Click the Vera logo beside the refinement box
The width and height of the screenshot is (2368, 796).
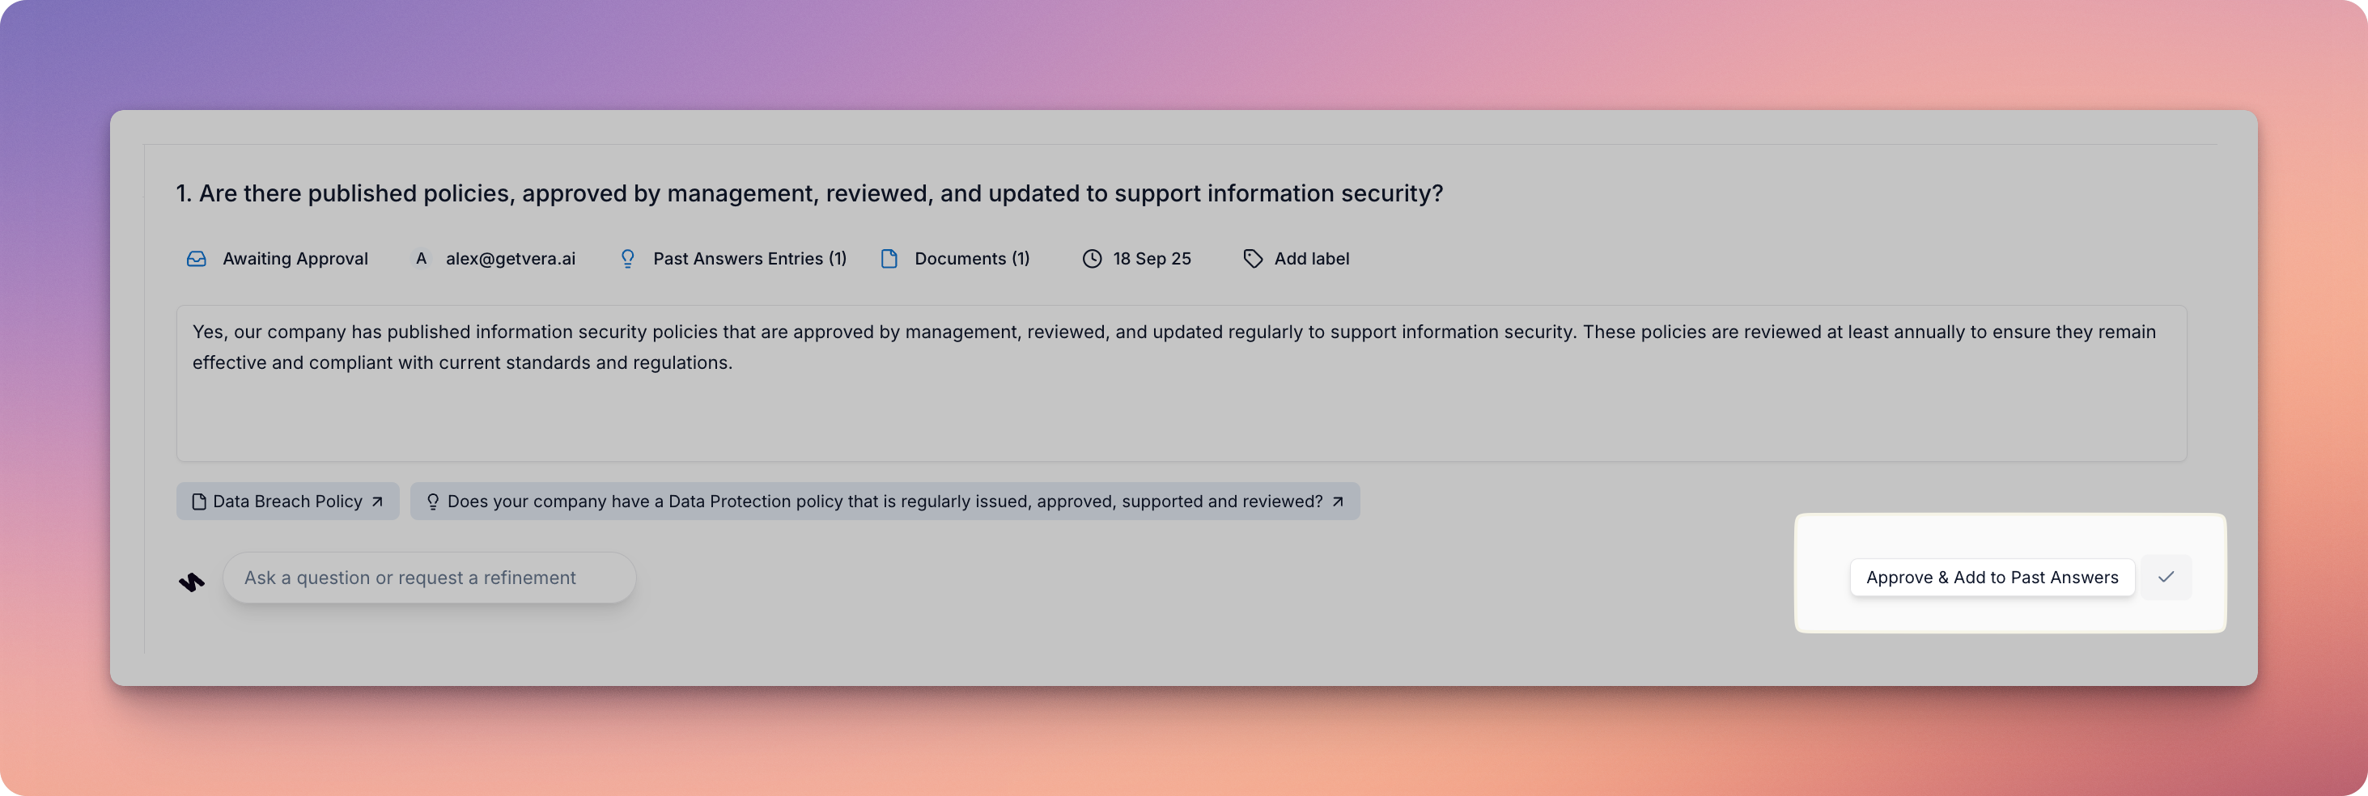click(x=191, y=582)
